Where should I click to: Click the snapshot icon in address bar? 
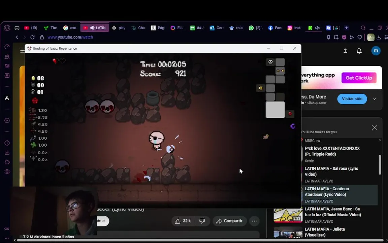336,37
